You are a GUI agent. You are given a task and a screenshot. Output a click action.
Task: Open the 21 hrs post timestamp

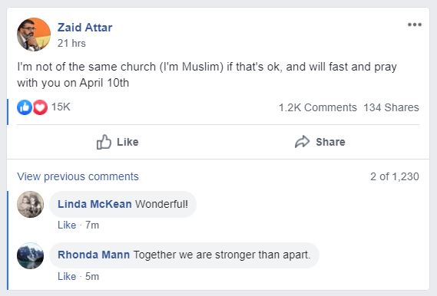click(71, 44)
